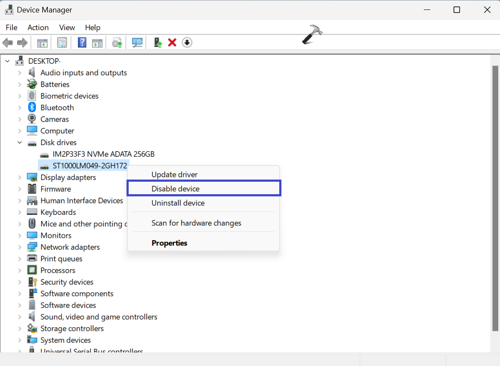The width and height of the screenshot is (500, 366).
Task: Click the Update device driver toolbar icon
Action: [117, 43]
